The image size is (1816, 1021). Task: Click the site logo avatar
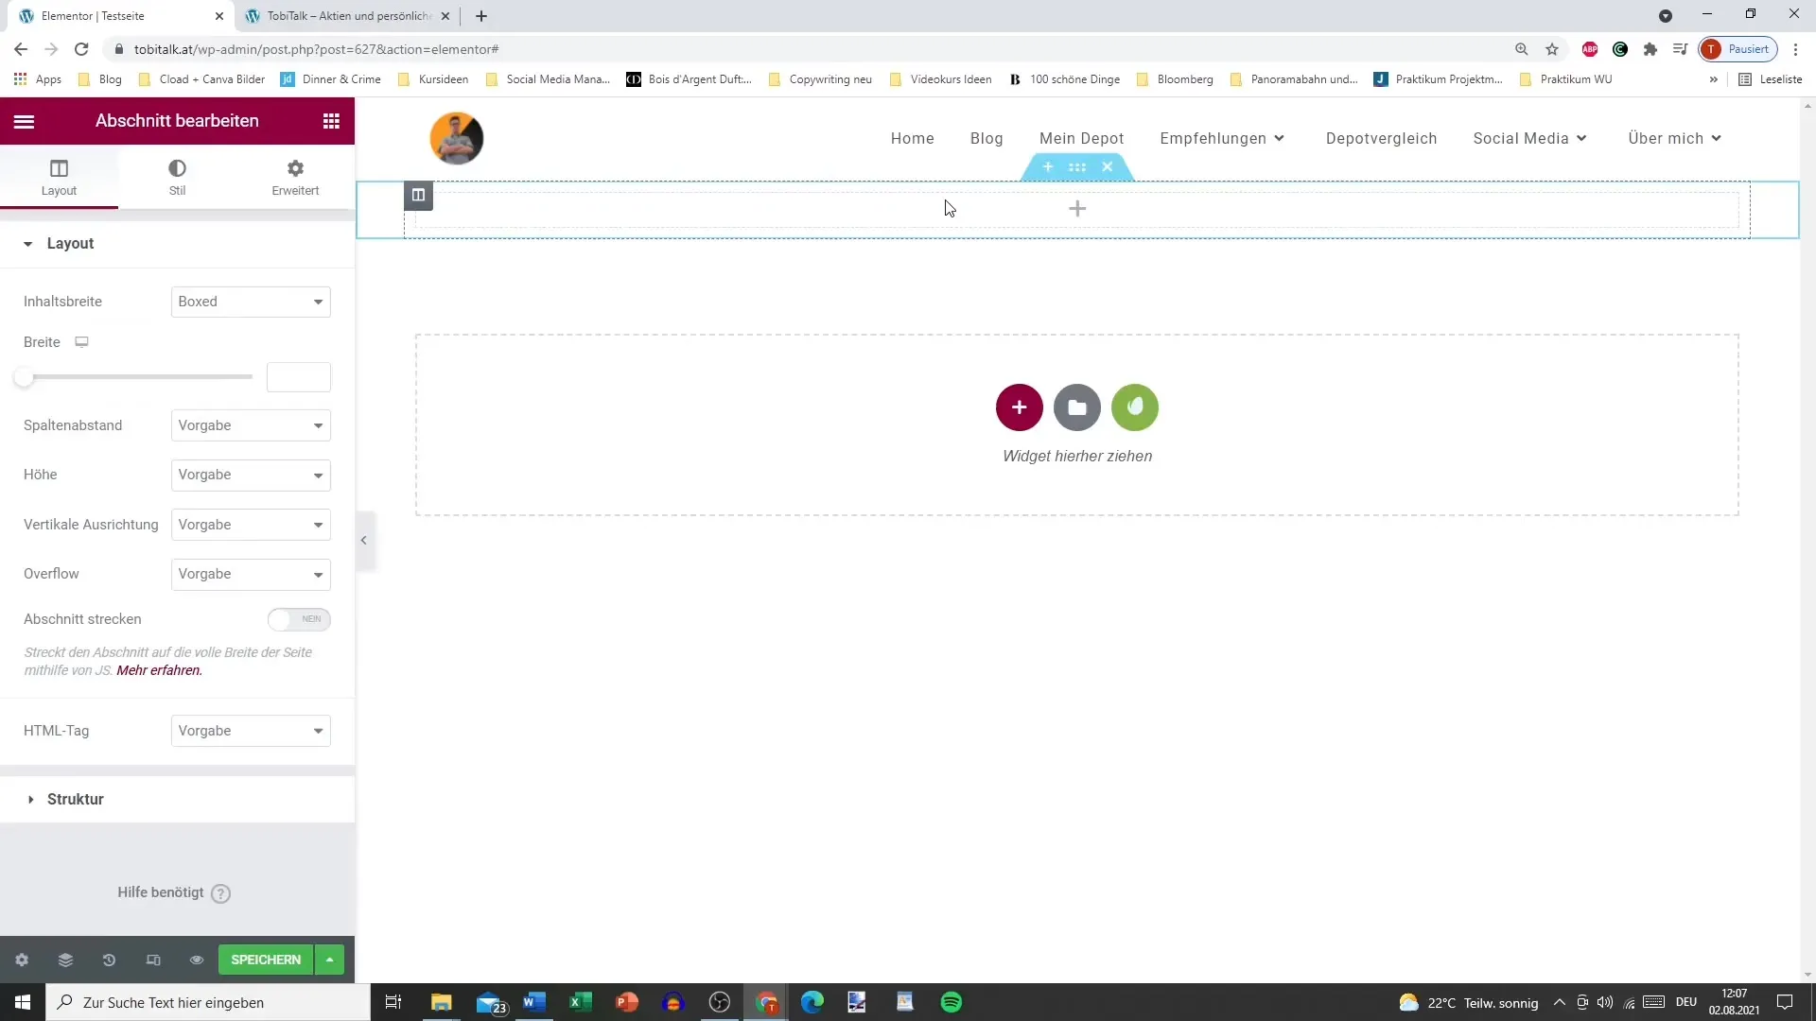[x=457, y=138]
